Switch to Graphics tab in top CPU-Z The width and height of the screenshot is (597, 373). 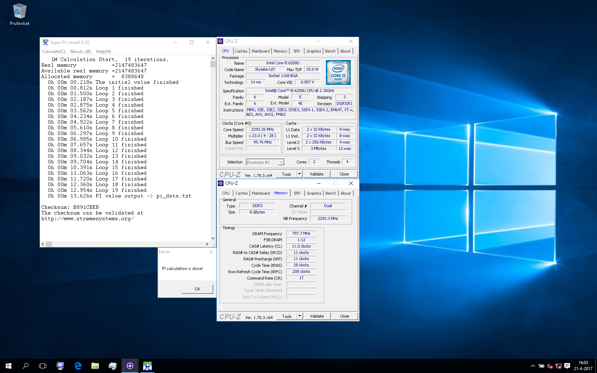click(314, 51)
